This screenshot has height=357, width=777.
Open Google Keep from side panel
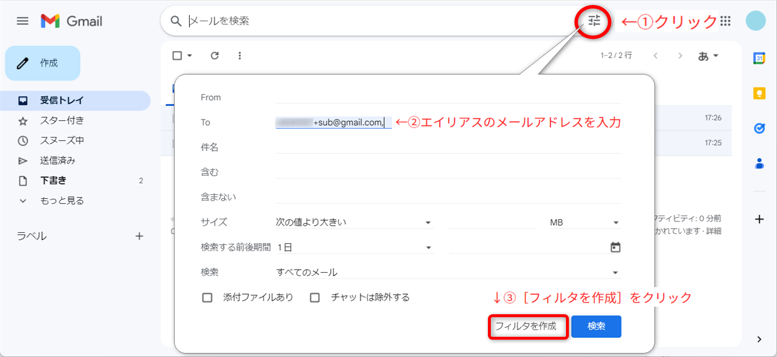click(759, 93)
